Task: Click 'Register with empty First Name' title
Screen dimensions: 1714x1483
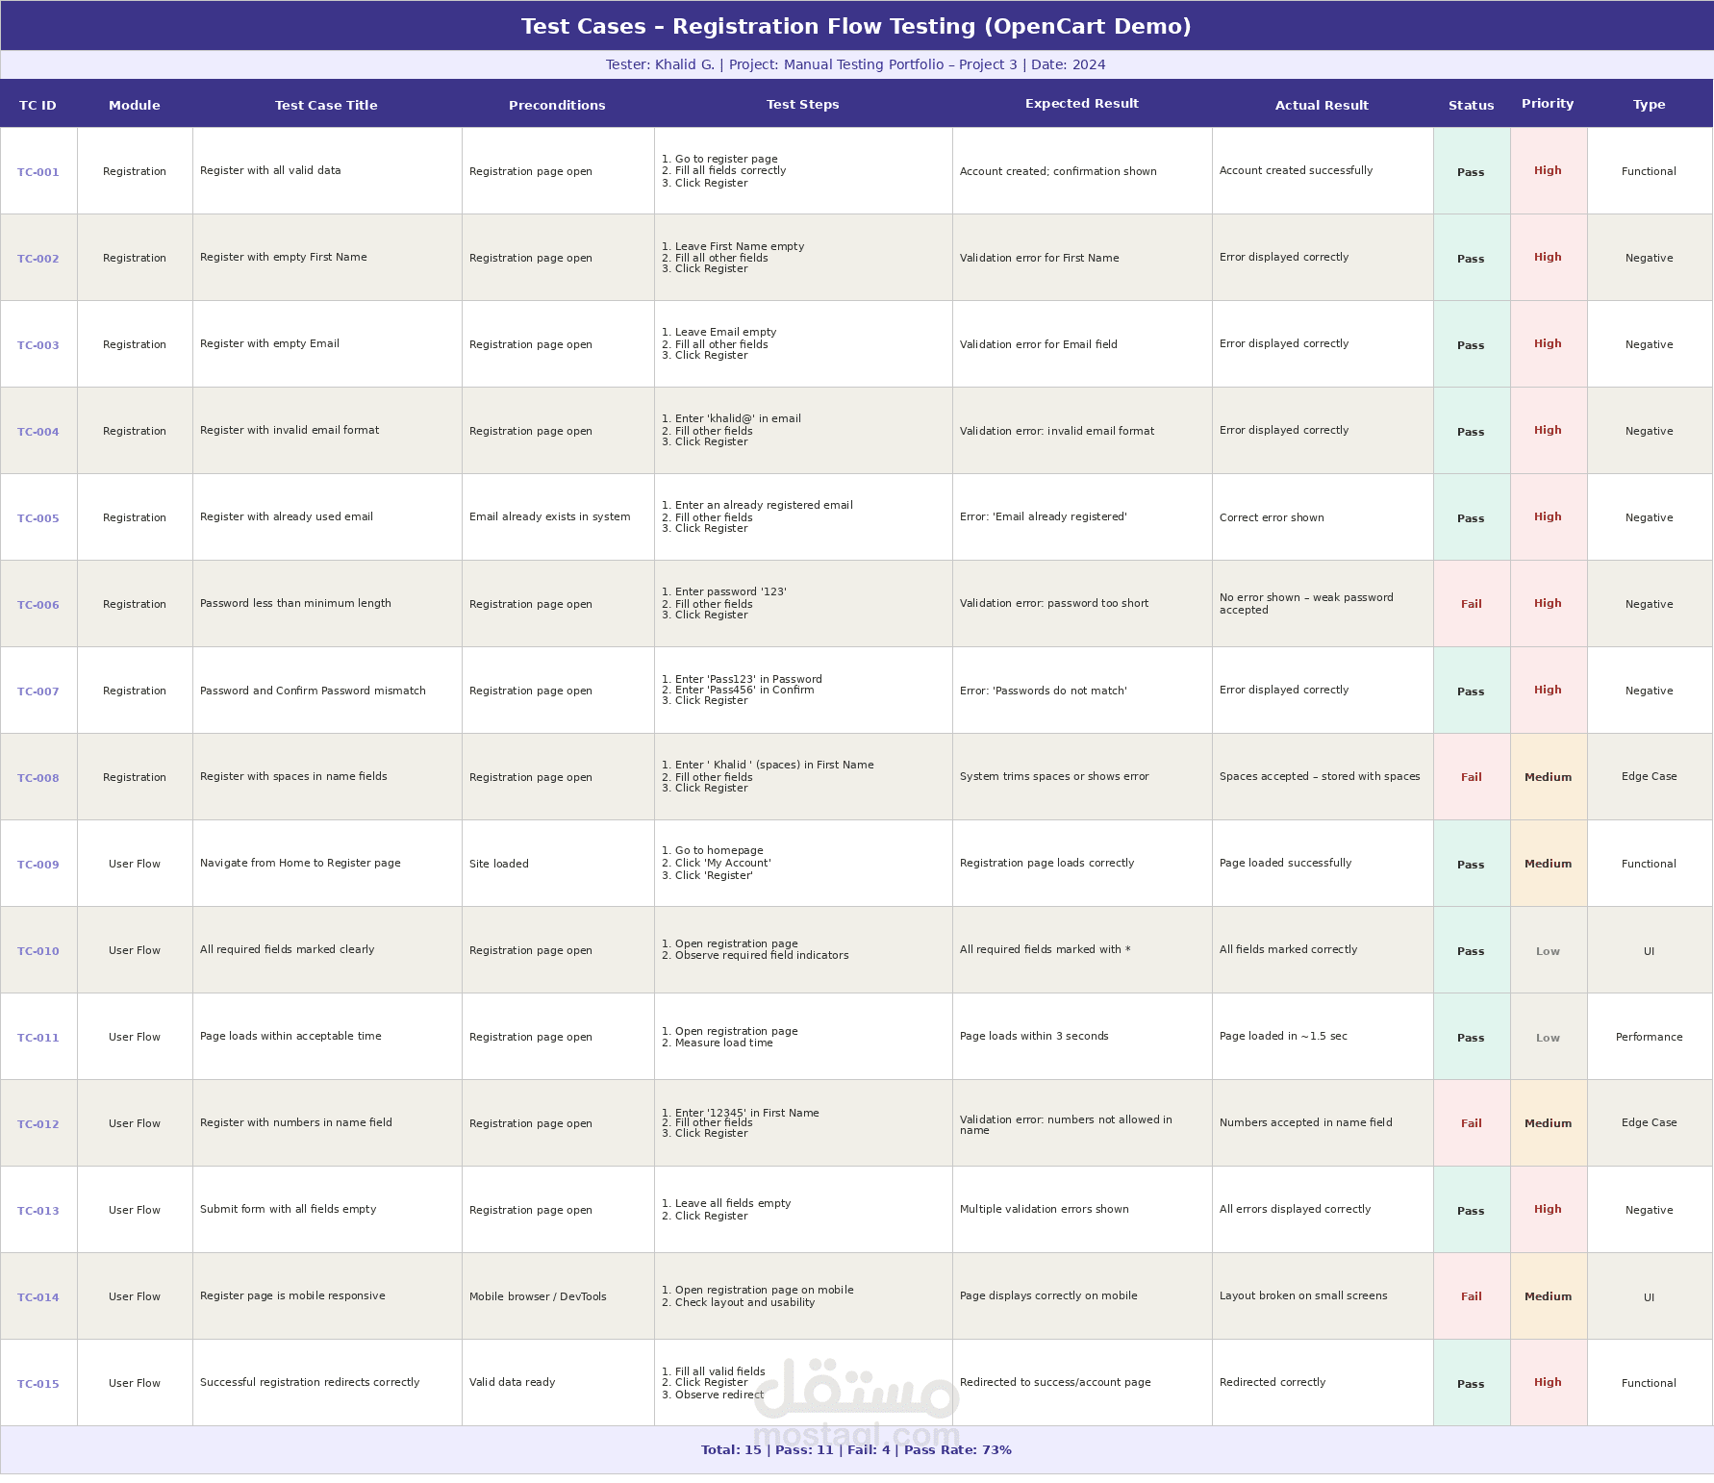Action: point(284,257)
